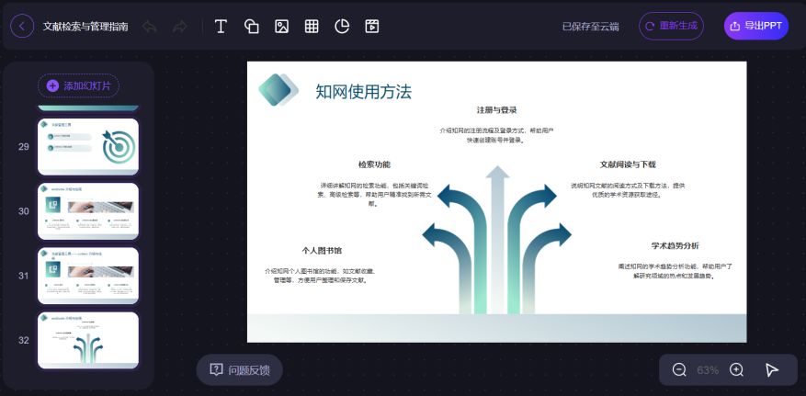Screen dimensions: 806x396
Task: Select slide 31 thumbnail
Action: tap(88, 276)
